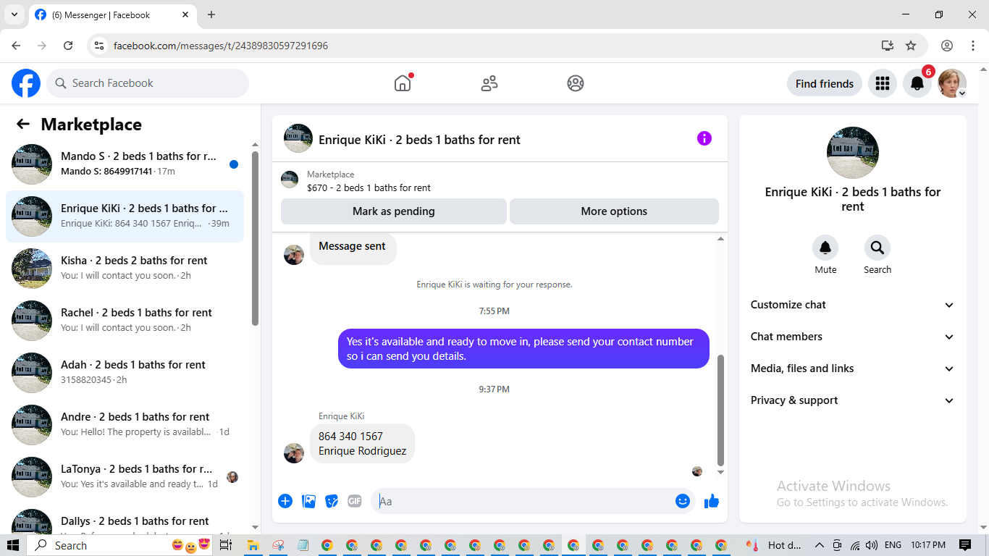Bookmark this page with the star icon

pos(911,46)
